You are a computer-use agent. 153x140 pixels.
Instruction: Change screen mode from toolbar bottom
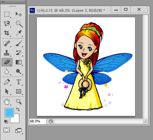pyautogui.click(x=18, y=130)
